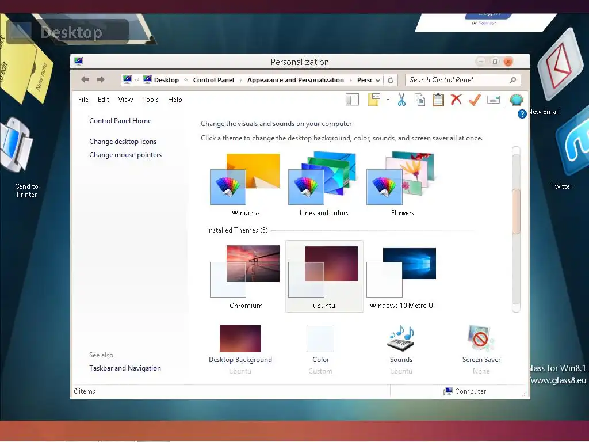Click Desktop in the breadcrumb path

point(166,80)
